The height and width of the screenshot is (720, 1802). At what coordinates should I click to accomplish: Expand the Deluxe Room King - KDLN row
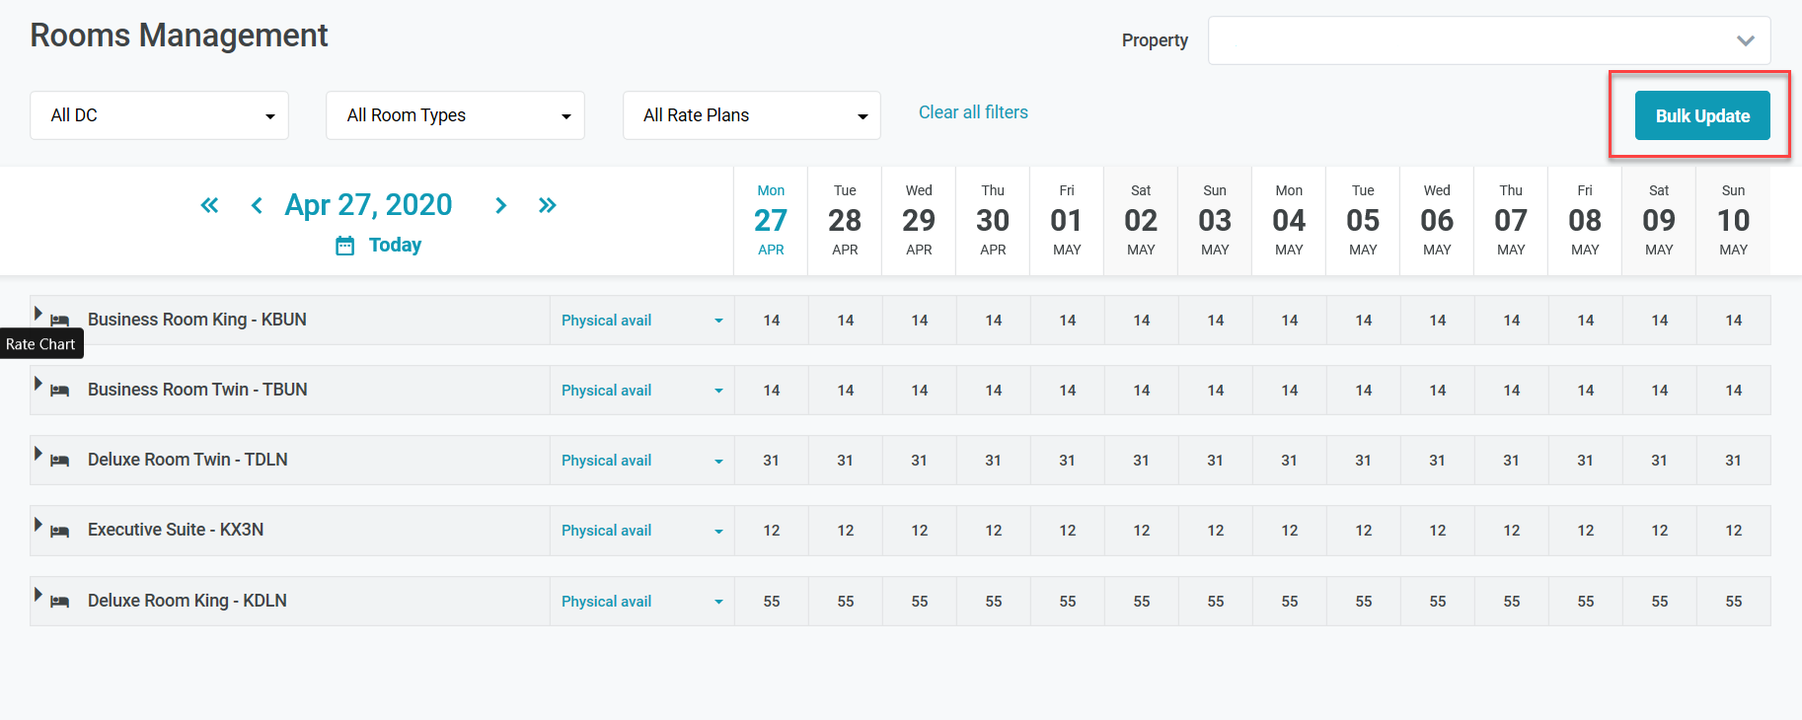point(38,595)
